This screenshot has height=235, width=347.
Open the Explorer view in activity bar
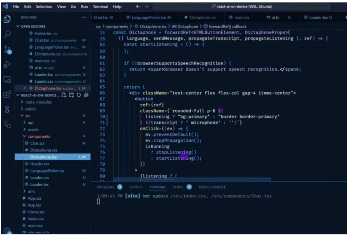click(7, 19)
